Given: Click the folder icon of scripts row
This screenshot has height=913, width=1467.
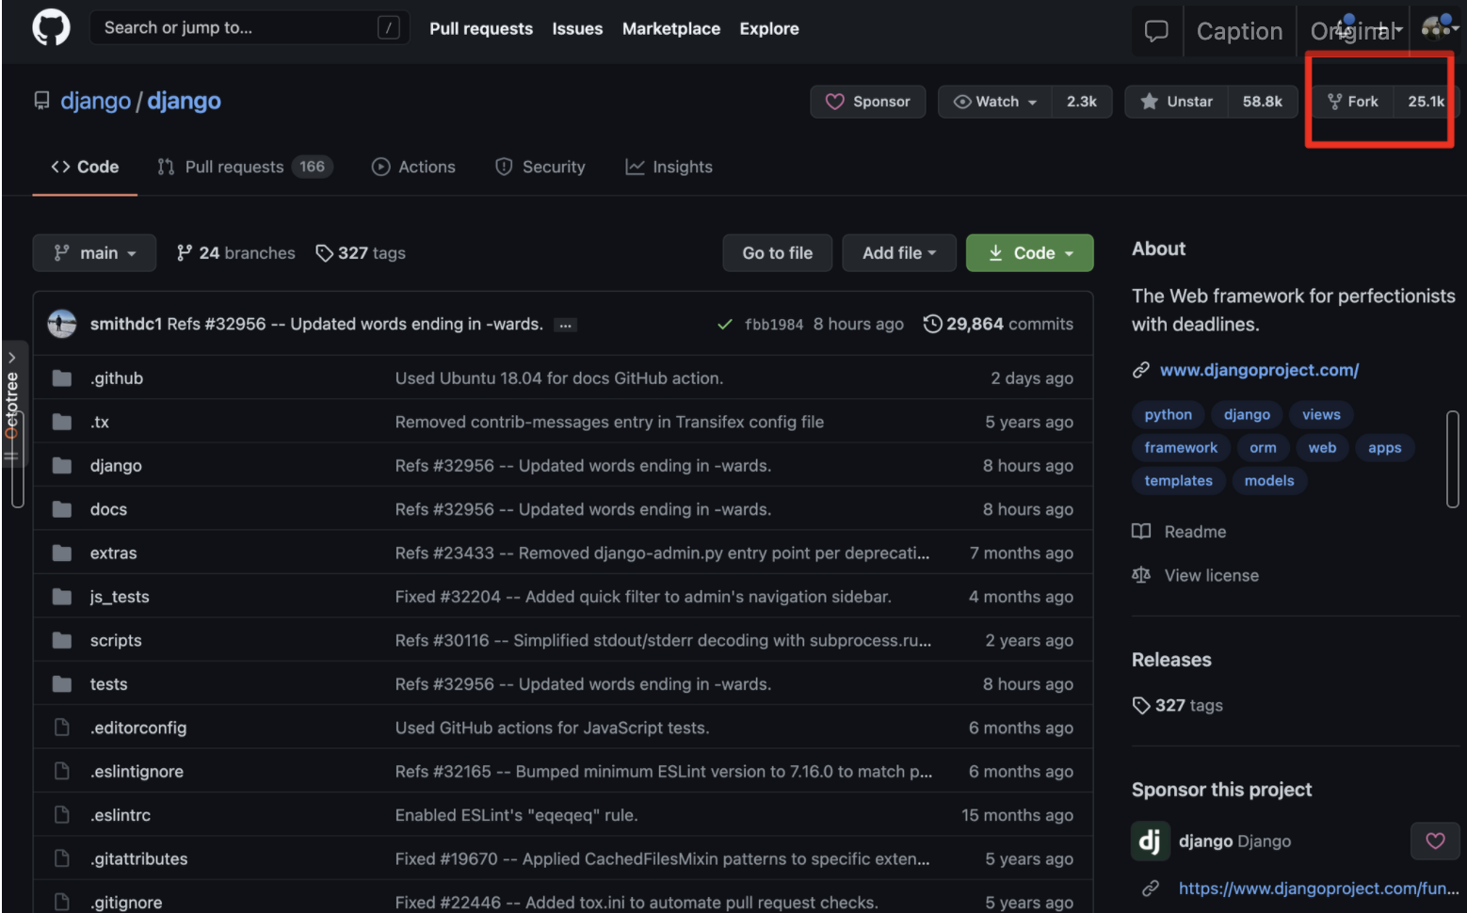Looking at the screenshot, I should coord(62,640).
